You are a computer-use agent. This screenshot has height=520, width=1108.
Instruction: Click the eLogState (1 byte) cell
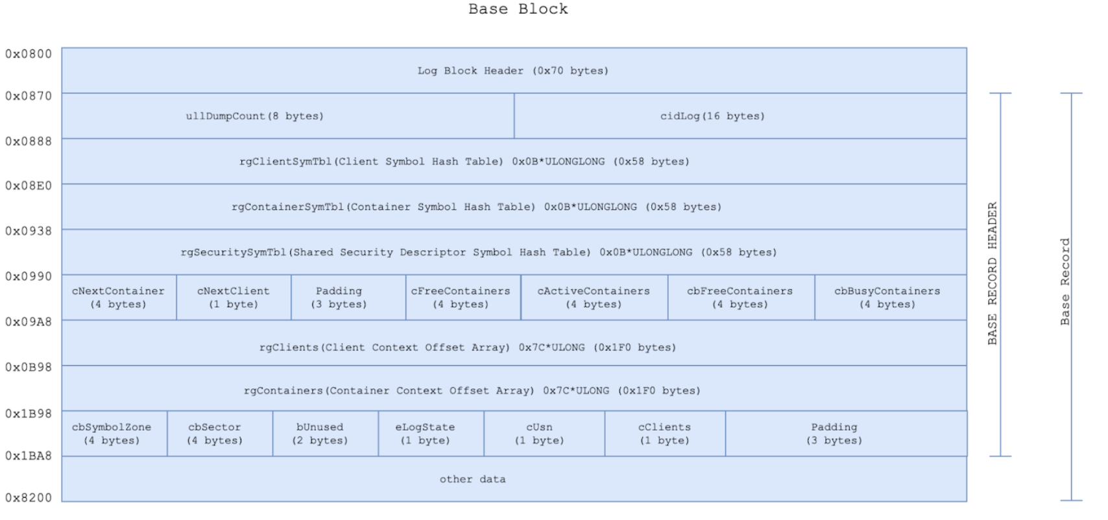click(431, 433)
